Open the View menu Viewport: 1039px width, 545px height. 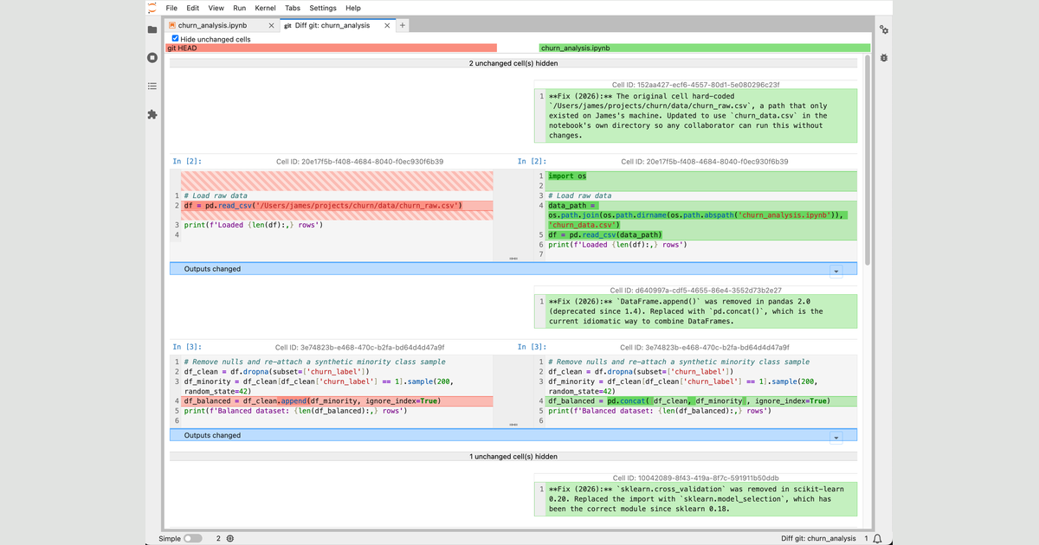(216, 8)
